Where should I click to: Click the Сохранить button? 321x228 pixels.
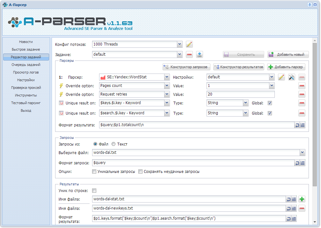[244, 54]
